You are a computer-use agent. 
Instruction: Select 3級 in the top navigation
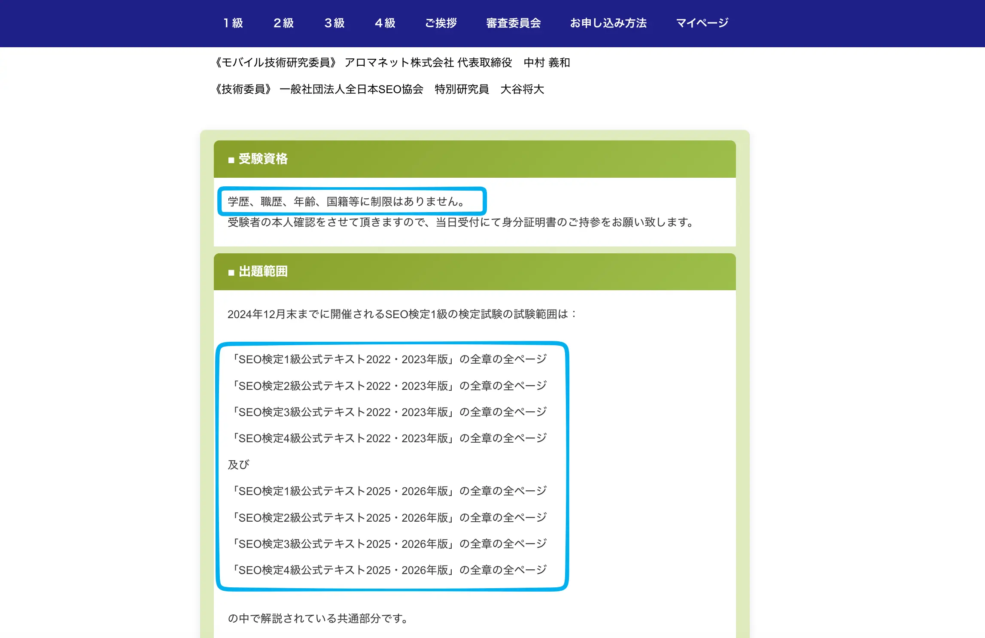click(x=334, y=23)
